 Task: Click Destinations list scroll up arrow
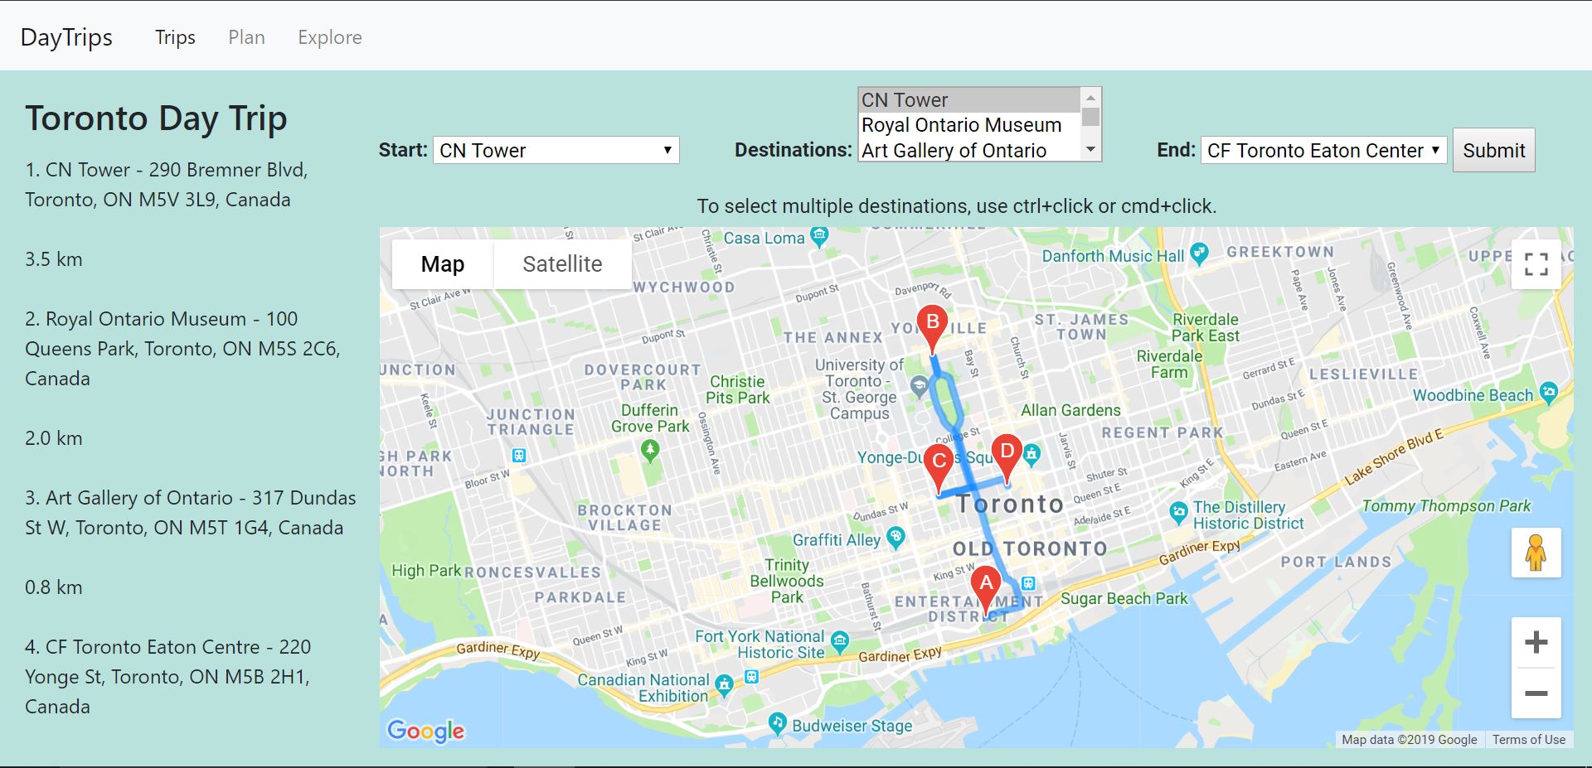point(1091,98)
